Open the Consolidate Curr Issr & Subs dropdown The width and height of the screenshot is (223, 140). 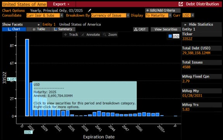(x=62, y=16)
